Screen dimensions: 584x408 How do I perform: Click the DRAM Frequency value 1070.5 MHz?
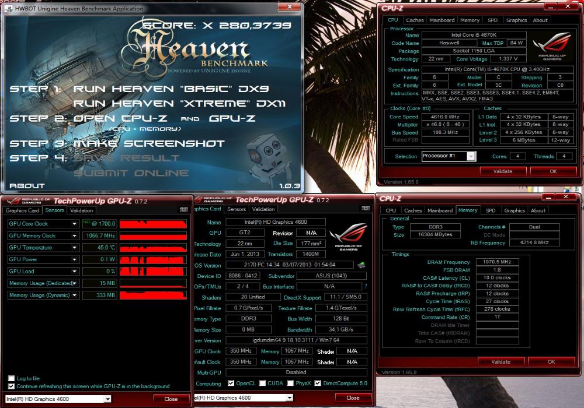click(x=497, y=262)
